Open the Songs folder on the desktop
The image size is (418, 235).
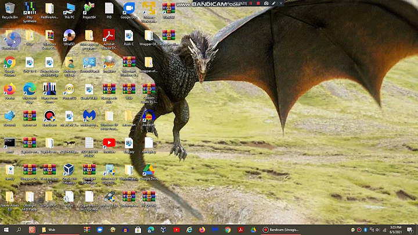pos(49,199)
